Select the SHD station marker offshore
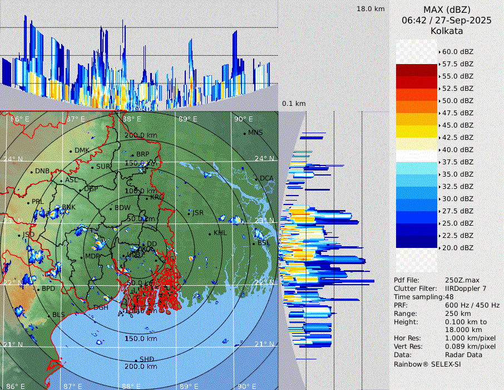Screen dimensions: 504x390 [136, 359]
